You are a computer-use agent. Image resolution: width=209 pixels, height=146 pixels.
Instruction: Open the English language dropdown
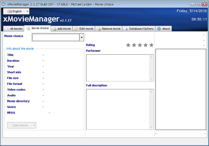16,11
